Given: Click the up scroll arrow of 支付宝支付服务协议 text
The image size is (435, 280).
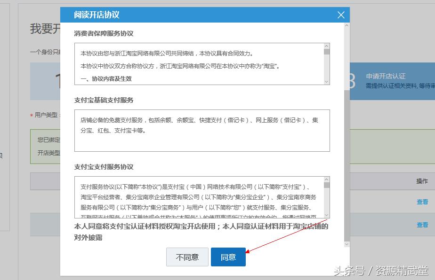Looking at the screenshot, I should (328, 180).
